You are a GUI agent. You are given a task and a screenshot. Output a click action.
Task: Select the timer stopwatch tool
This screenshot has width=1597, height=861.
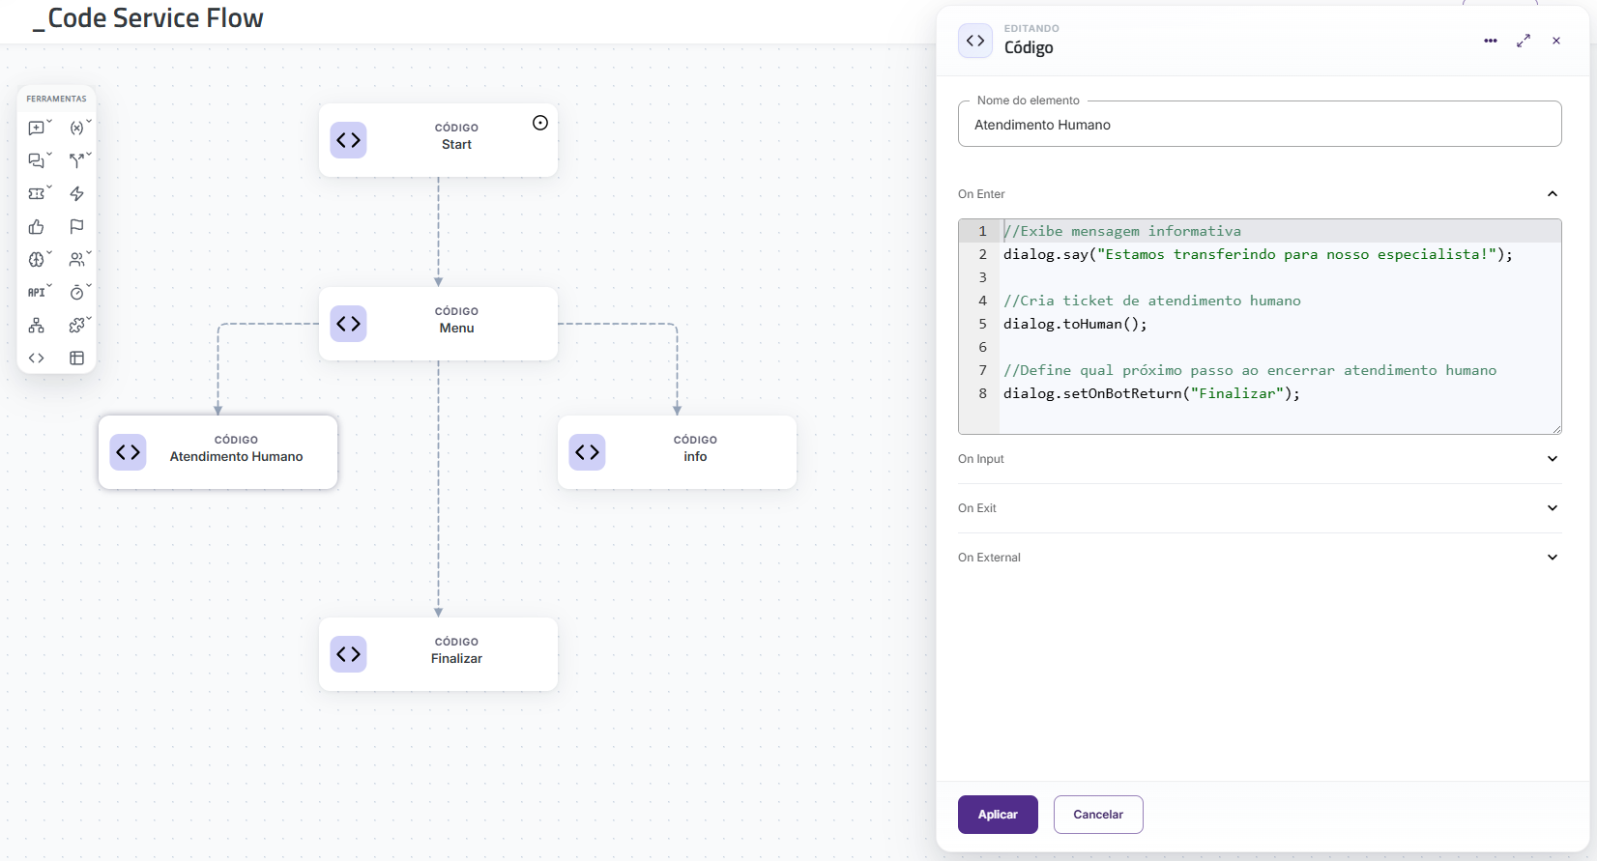(77, 292)
